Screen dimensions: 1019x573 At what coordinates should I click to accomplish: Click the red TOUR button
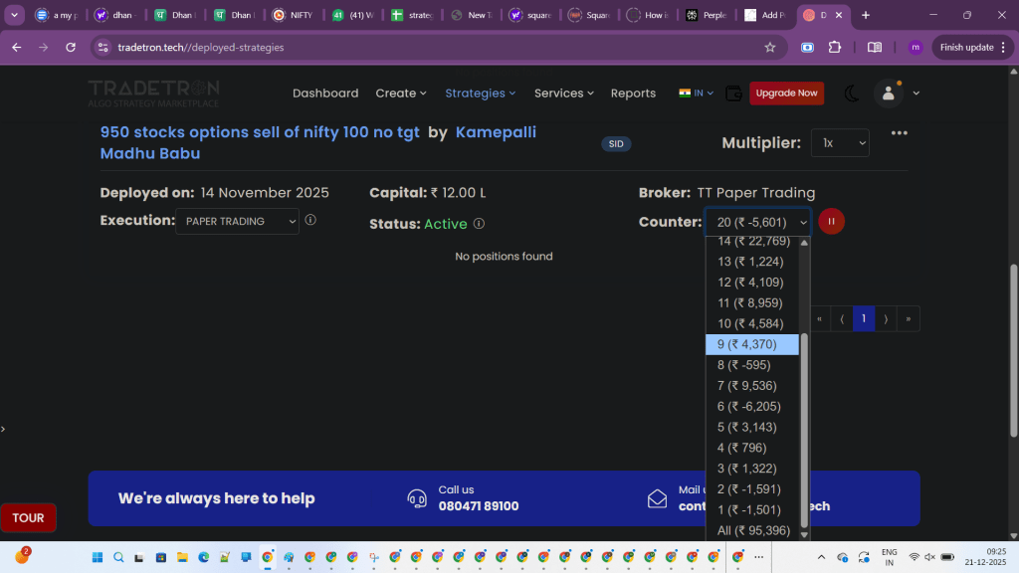click(x=28, y=517)
